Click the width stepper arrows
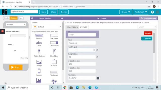 94,50
